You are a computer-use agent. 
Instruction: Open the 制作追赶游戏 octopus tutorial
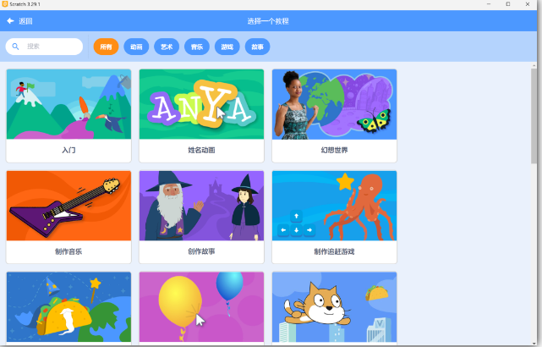point(334,217)
